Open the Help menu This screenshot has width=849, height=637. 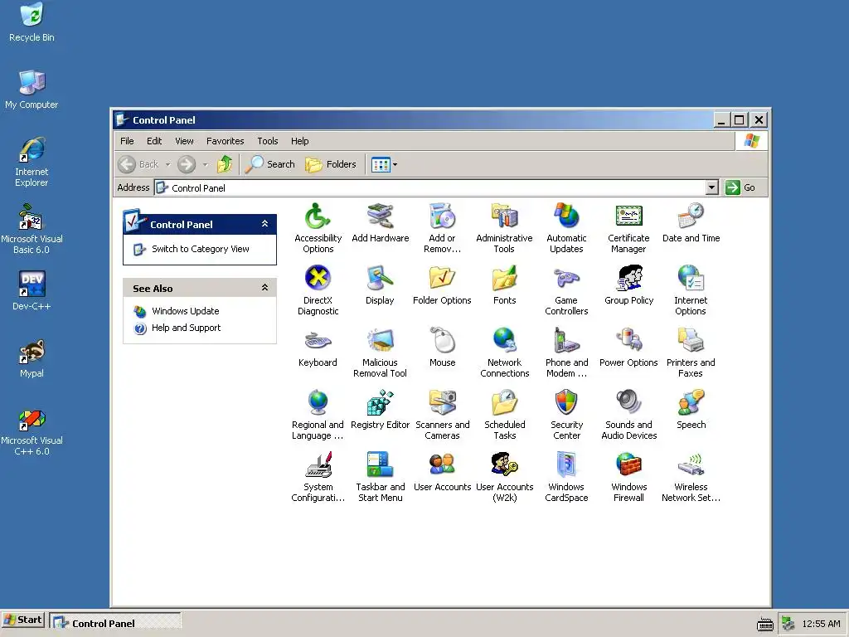pos(299,141)
